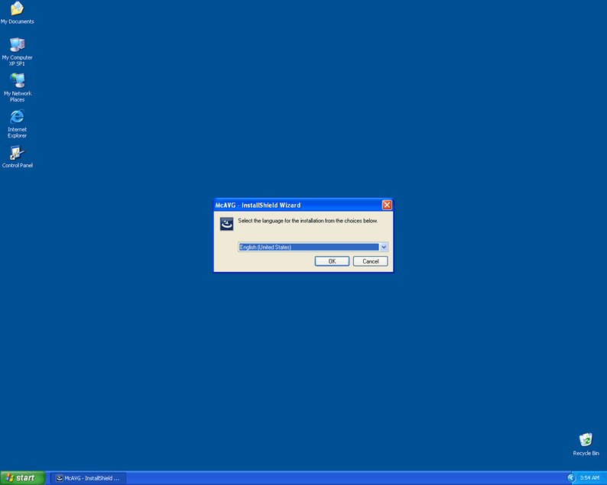The height and width of the screenshot is (485, 607).
Task: Open the My Documents desktop icon
Action: click(x=17, y=9)
